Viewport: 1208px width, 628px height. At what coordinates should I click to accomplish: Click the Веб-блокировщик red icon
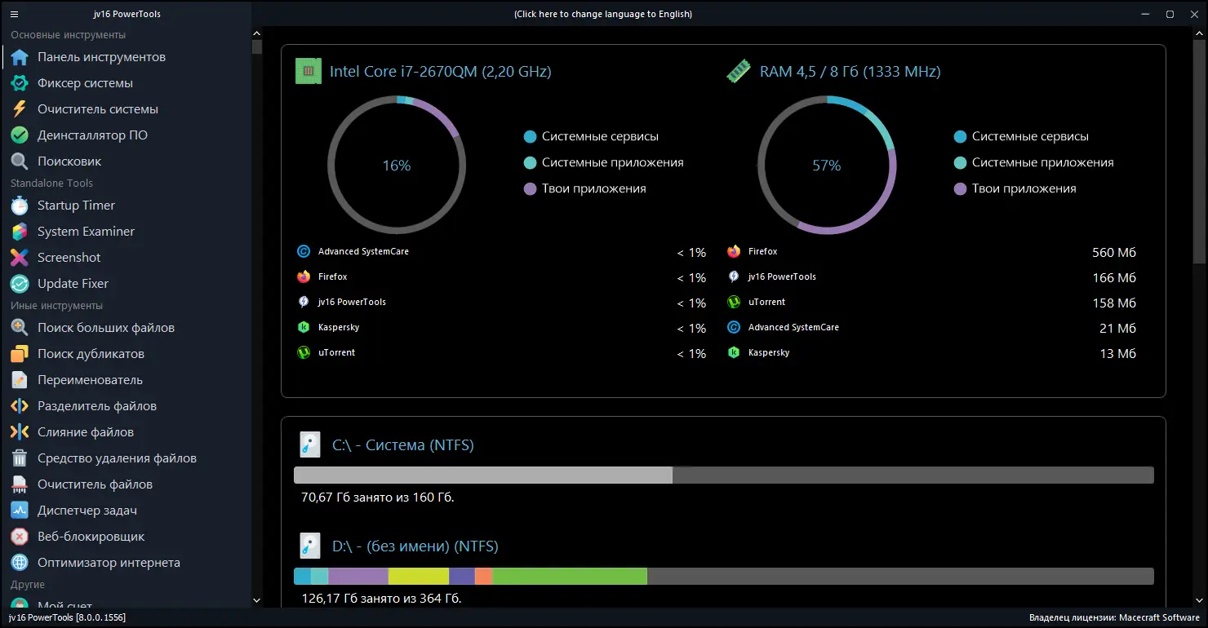[20, 537]
